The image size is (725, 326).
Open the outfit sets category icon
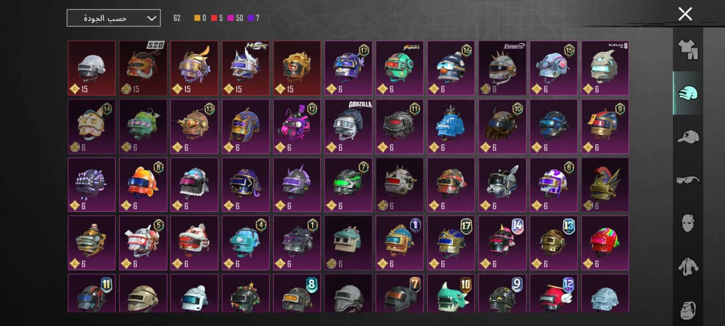688,50
